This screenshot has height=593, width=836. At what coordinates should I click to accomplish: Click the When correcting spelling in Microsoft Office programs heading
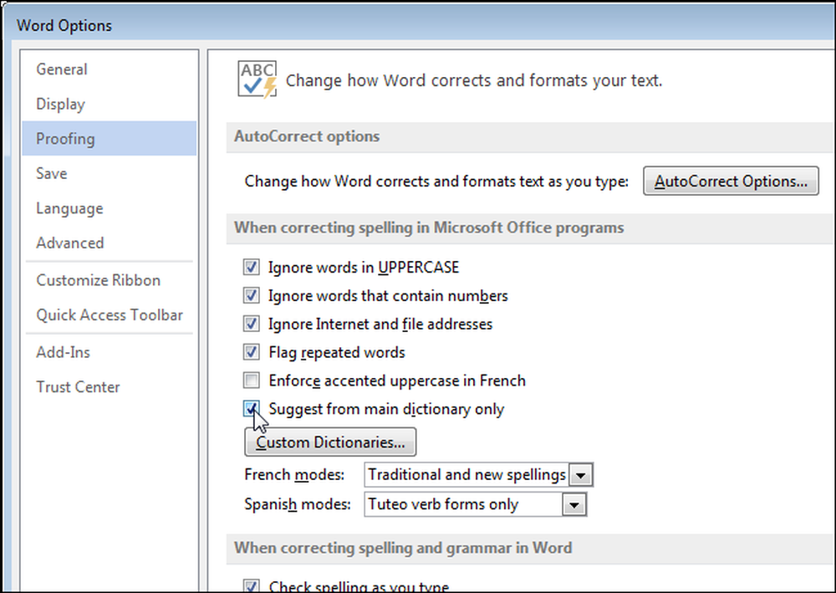tap(429, 227)
